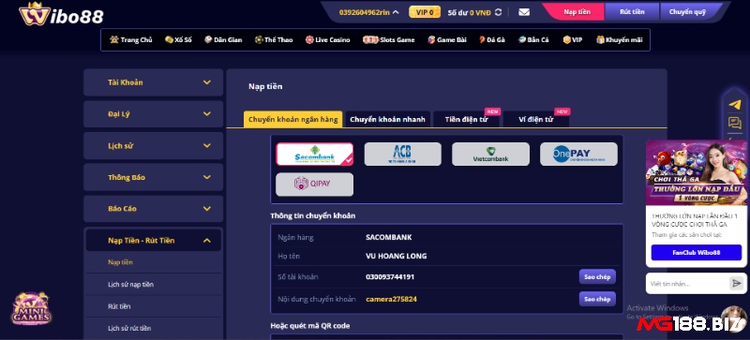Screen dimensions: 750x340
Task: Expand the Thông Báo section
Action: click(153, 177)
